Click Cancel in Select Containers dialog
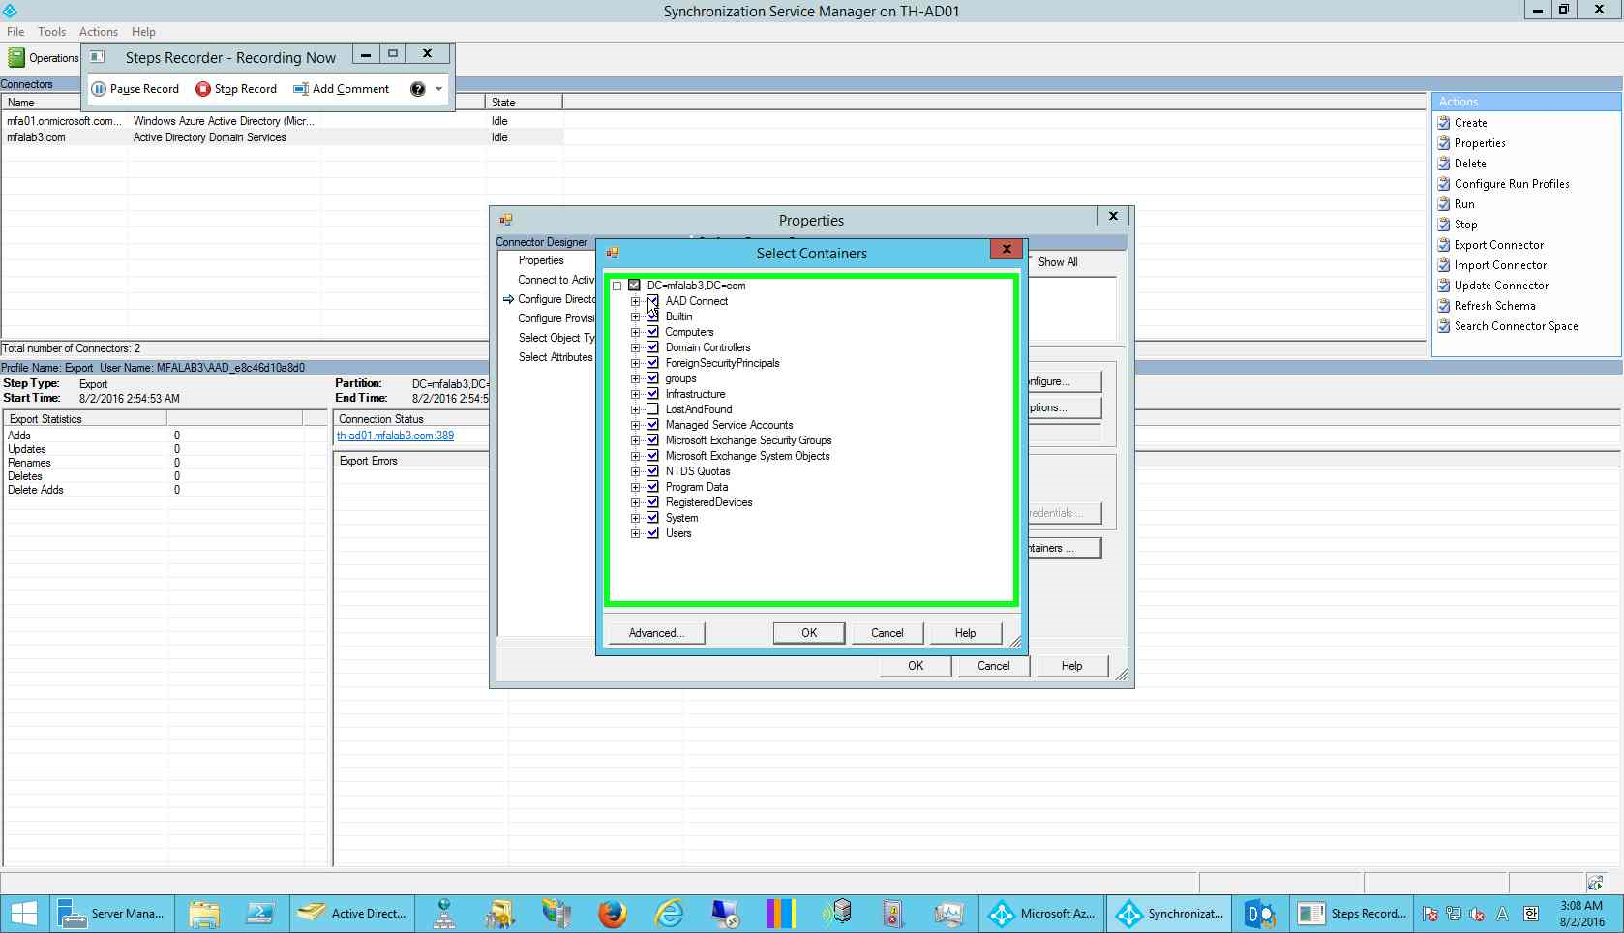The width and height of the screenshot is (1624, 933). point(887,633)
